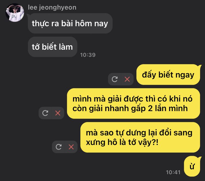Select the 'tớ biết làm' message bubble
This screenshot has width=205, height=181.
click(x=52, y=47)
